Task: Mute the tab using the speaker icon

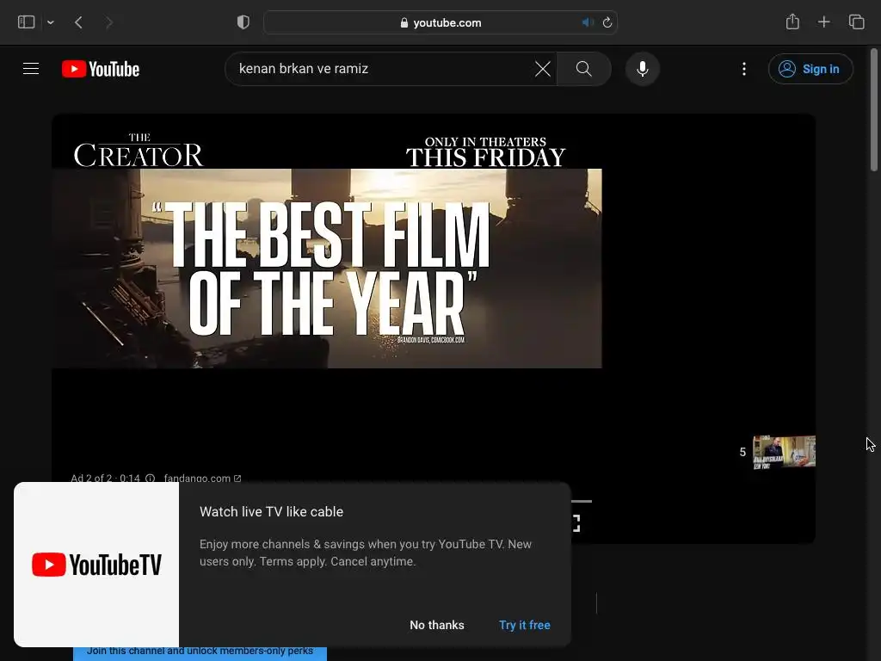Action: coord(587,22)
